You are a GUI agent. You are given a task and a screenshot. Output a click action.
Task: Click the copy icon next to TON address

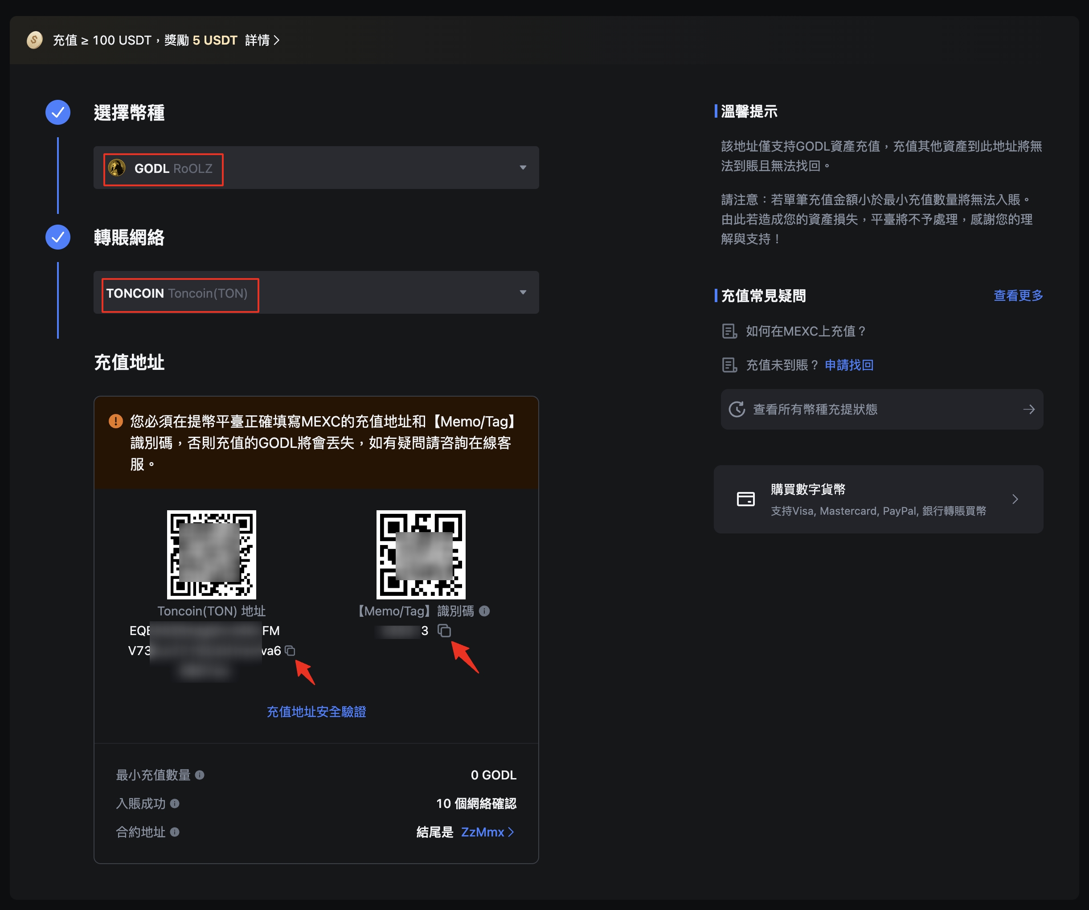[291, 650]
